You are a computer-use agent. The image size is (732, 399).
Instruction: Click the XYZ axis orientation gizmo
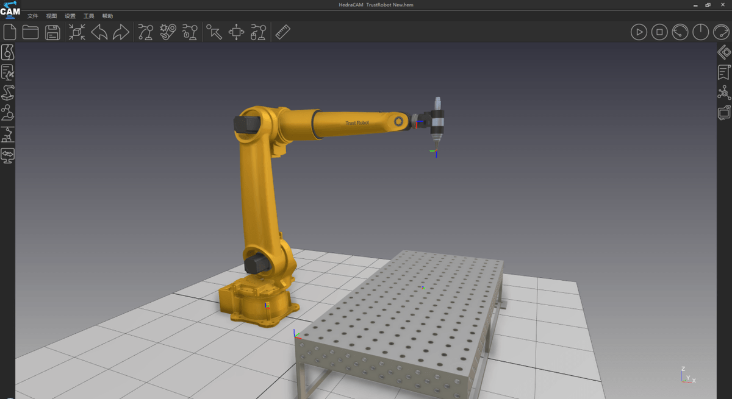(x=689, y=375)
